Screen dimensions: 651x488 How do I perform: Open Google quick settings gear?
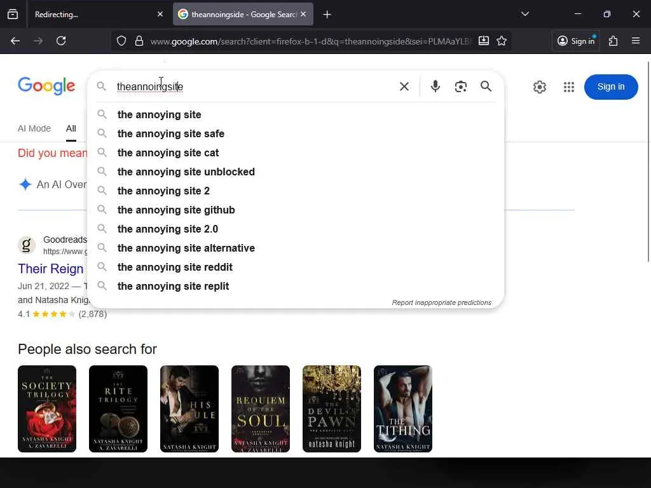(x=540, y=86)
